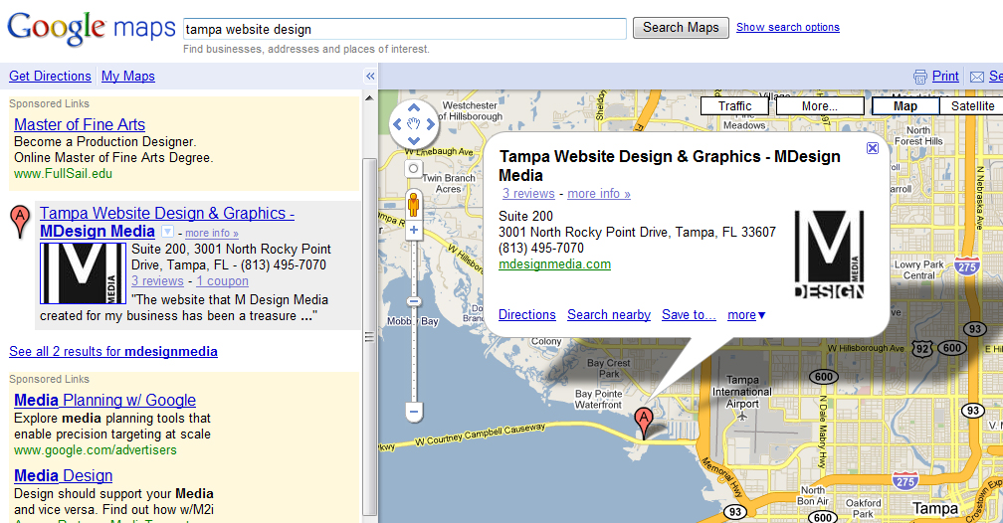The width and height of the screenshot is (1003, 523).
Task: Click the envelope send icon
Action: click(977, 77)
